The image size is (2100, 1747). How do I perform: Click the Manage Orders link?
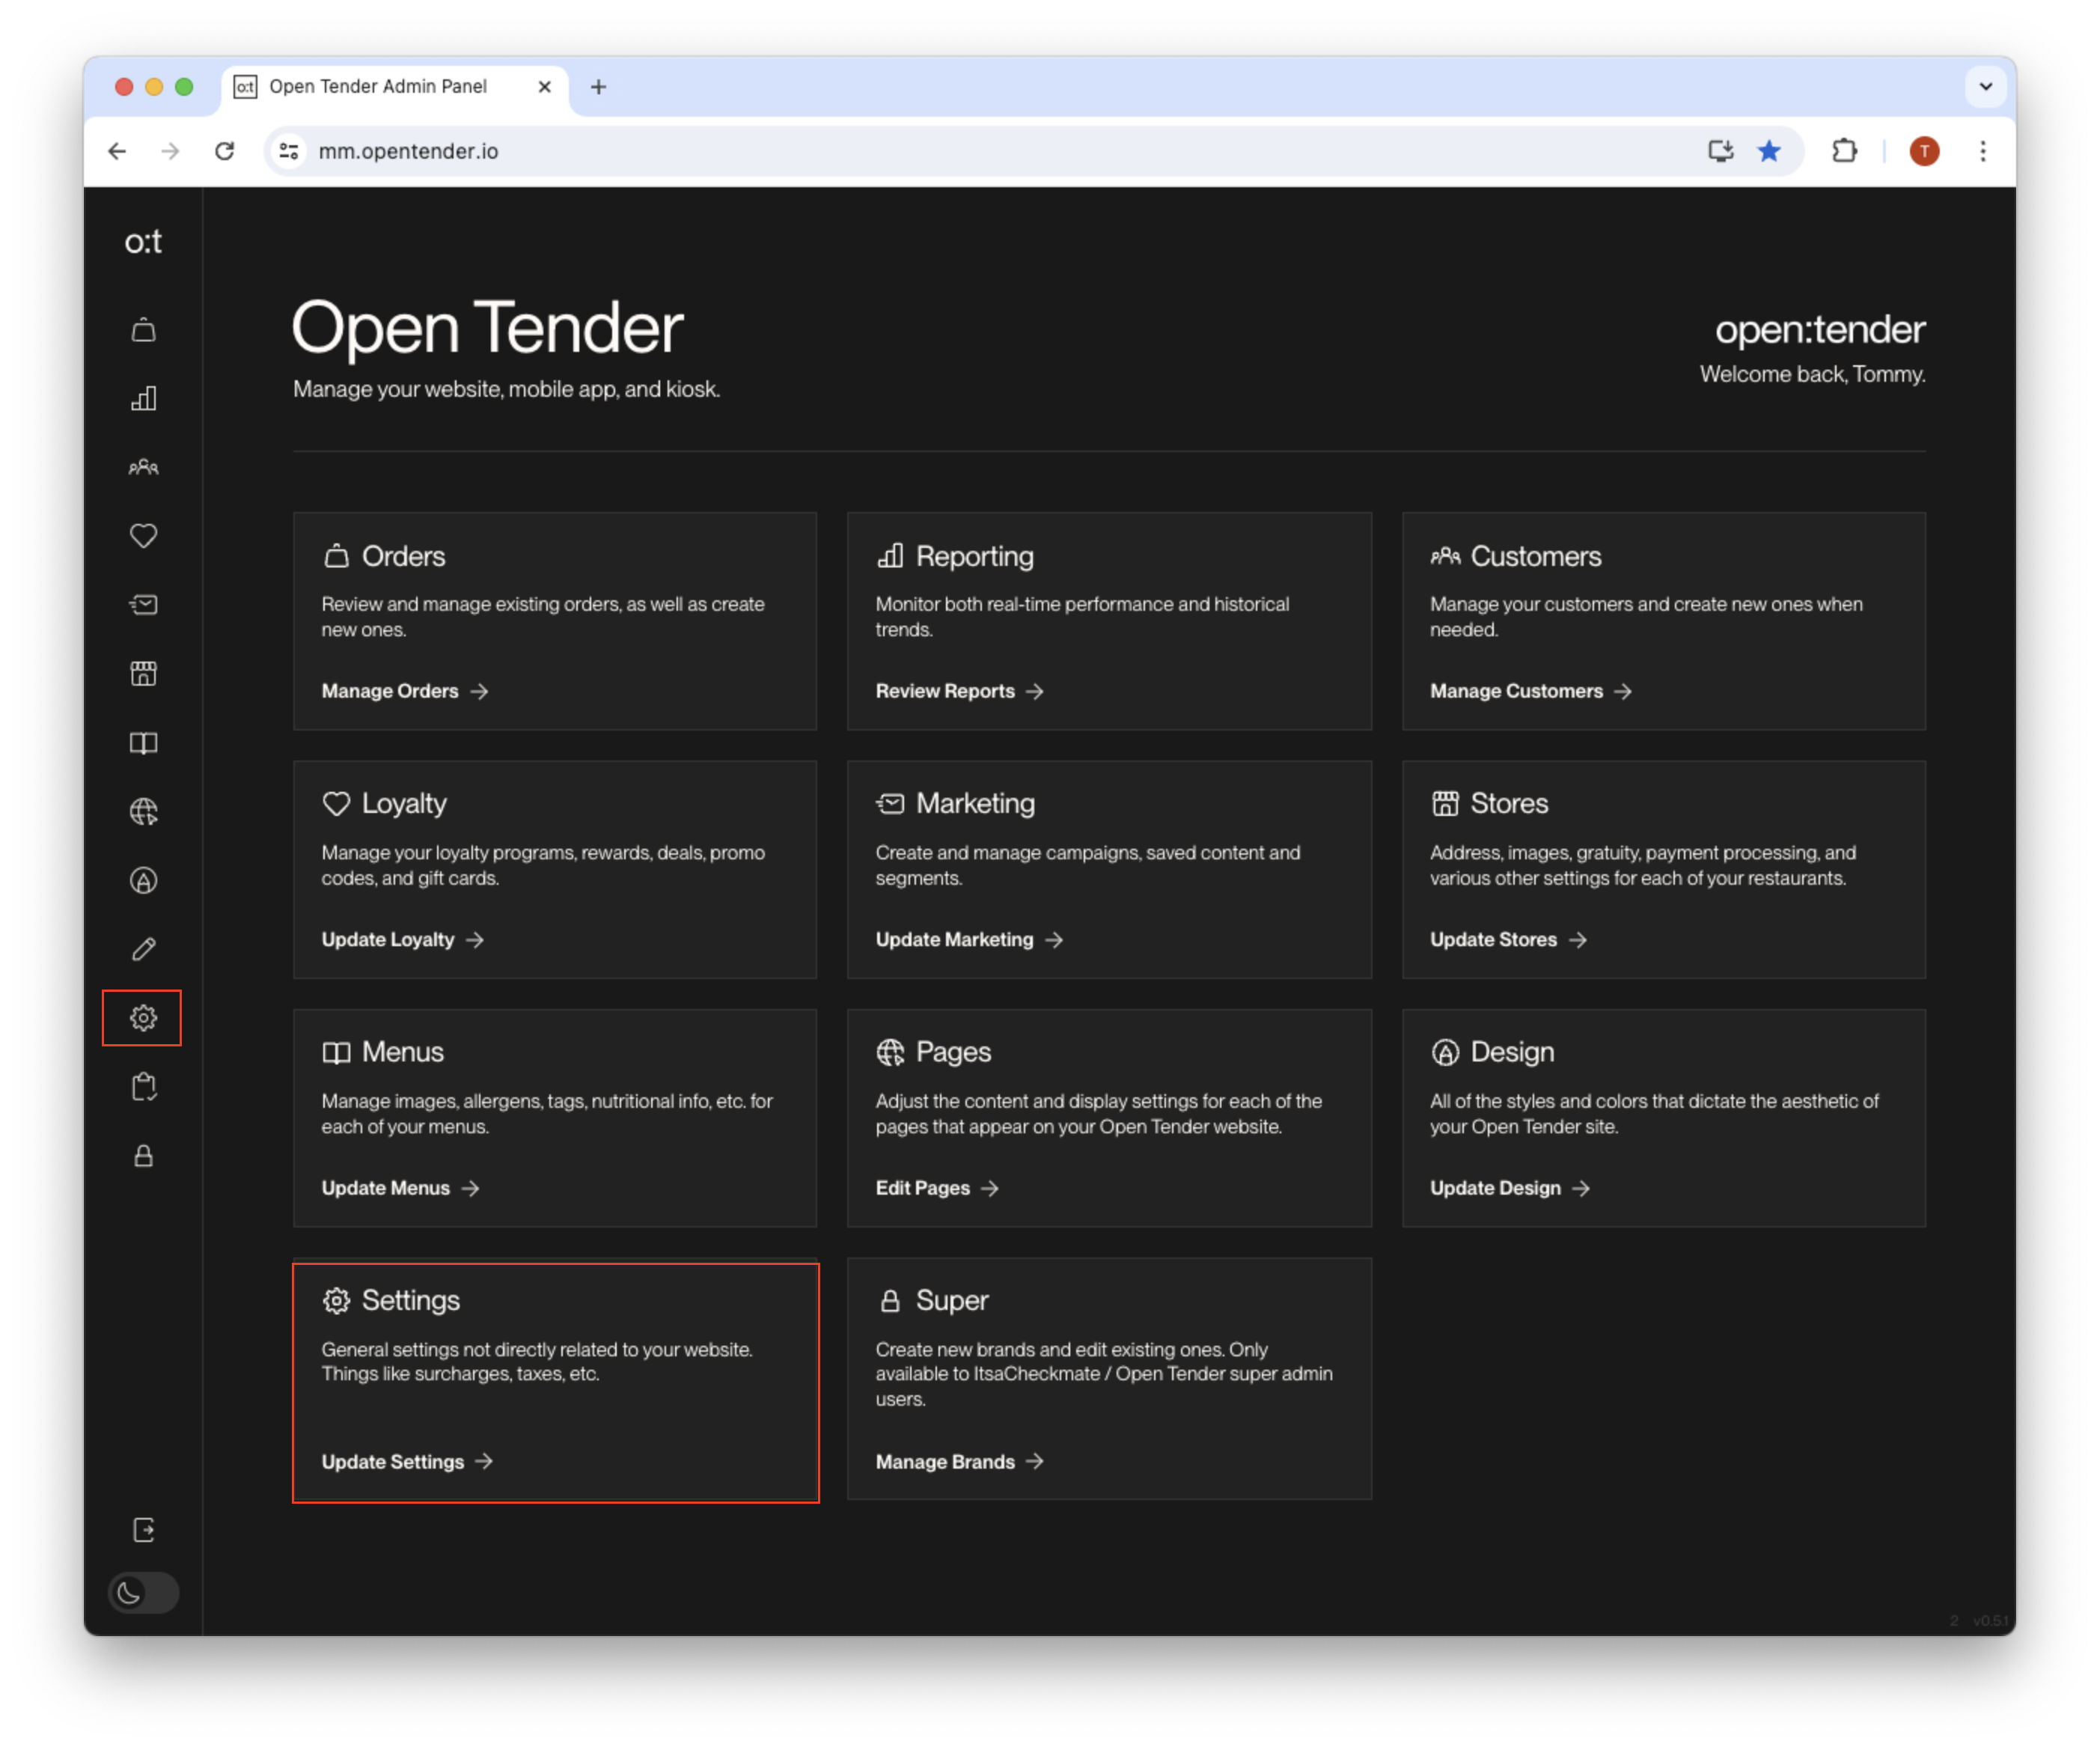click(404, 691)
